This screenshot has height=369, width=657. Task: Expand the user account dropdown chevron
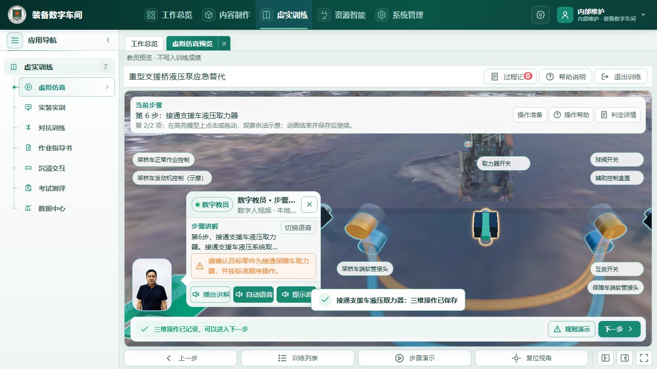644,15
